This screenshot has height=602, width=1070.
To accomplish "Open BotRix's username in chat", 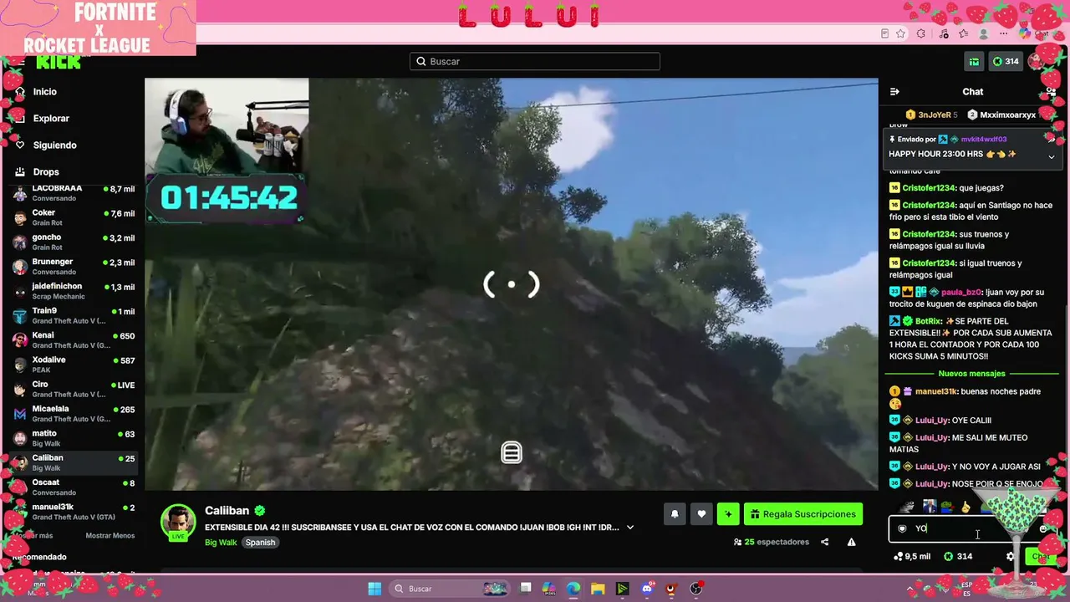I will pyautogui.click(x=929, y=321).
